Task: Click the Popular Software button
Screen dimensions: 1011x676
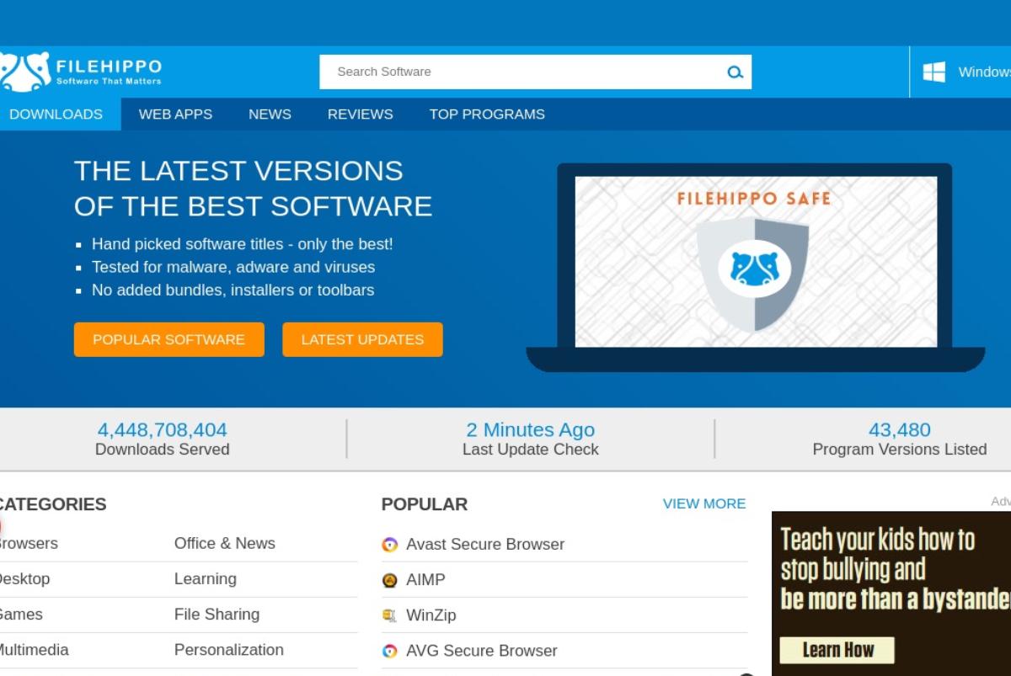Action: [x=168, y=339]
